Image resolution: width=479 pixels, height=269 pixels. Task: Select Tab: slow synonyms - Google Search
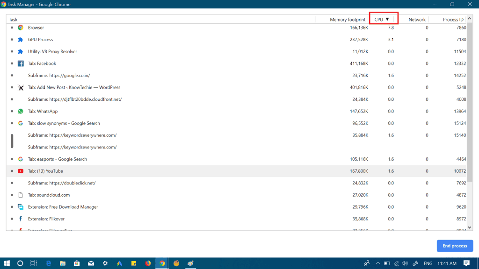pyautogui.click(x=236, y=123)
